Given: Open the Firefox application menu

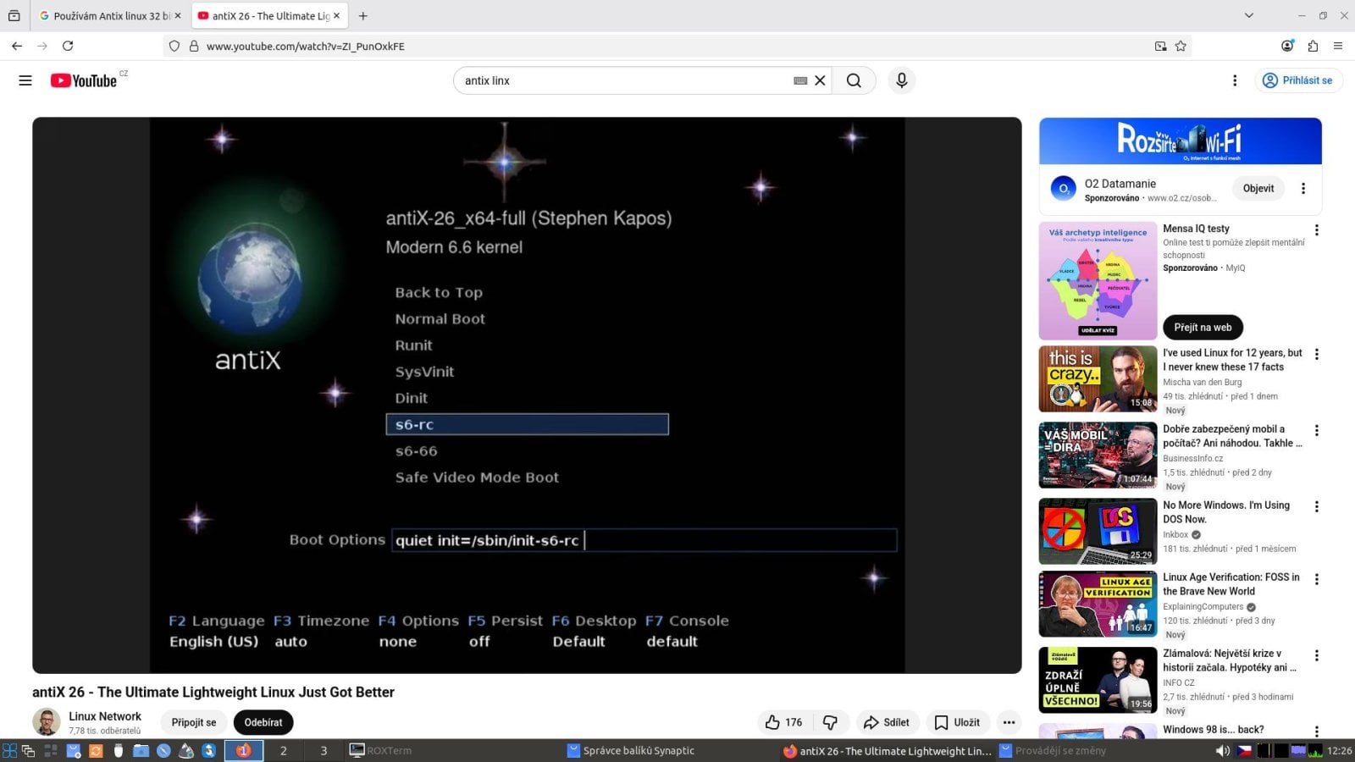Looking at the screenshot, I should [1338, 46].
